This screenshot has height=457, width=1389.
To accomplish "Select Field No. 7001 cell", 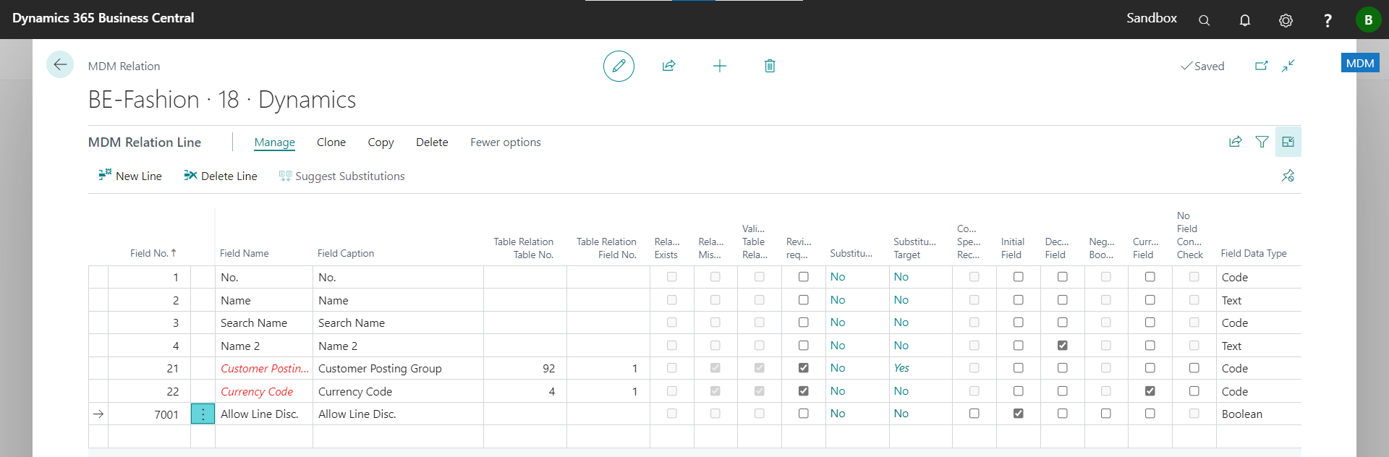I will pyautogui.click(x=149, y=414).
